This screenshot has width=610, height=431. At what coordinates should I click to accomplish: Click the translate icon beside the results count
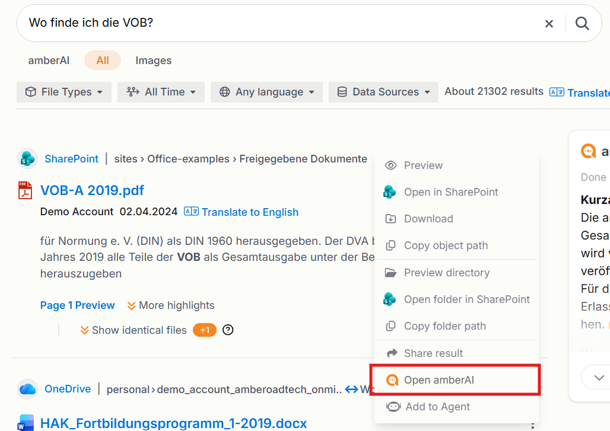557,92
